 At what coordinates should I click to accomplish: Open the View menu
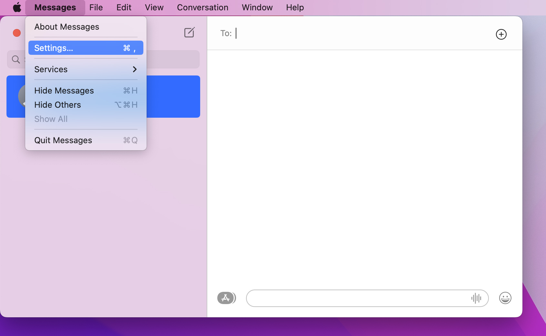tap(154, 7)
